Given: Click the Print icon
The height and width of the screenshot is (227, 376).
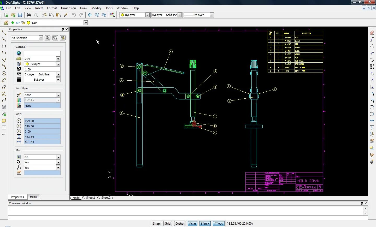Looking at the screenshot, I should coord(29,15).
